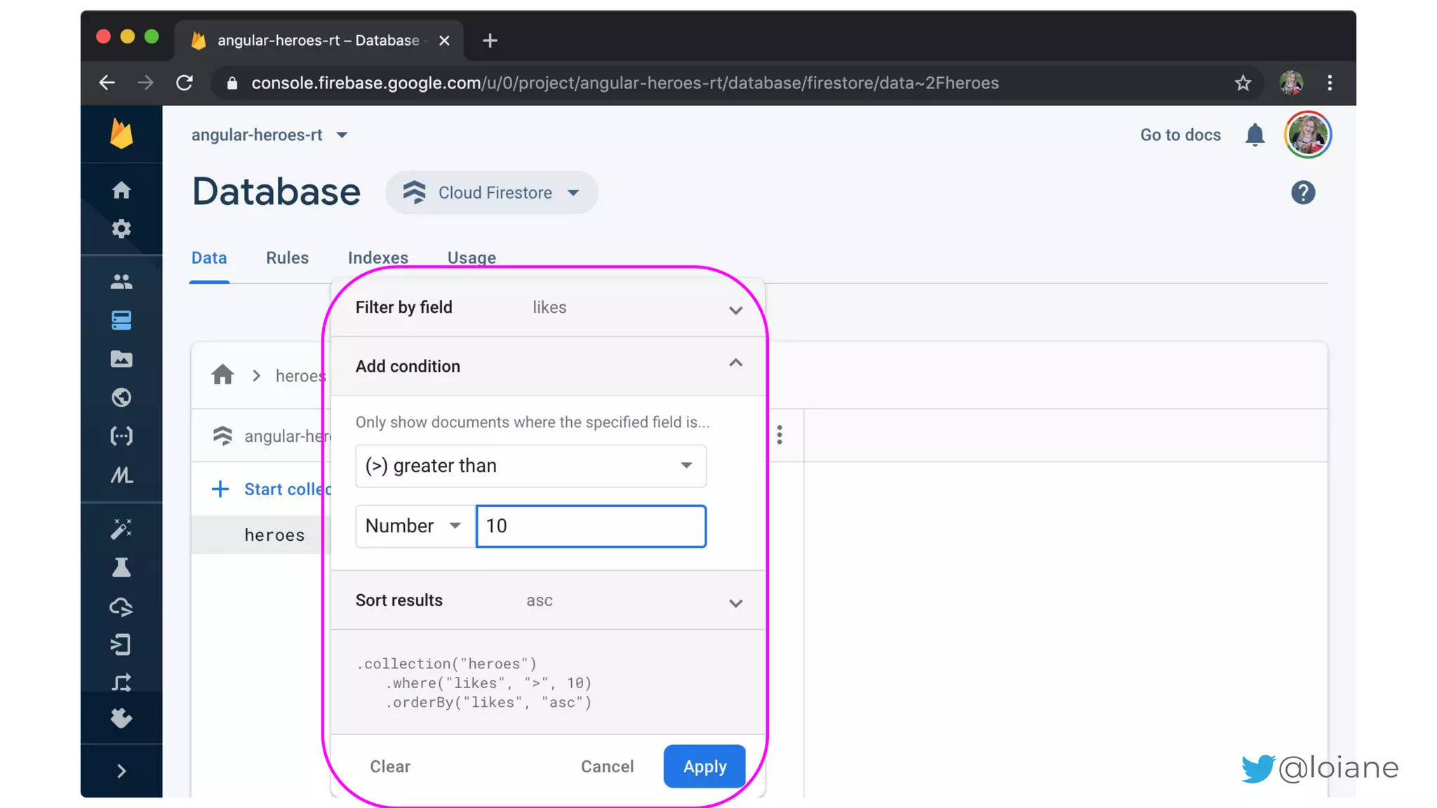Open the Authentication users icon in sidebar
The height and width of the screenshot is (808, 1437).
coord(121,282)
